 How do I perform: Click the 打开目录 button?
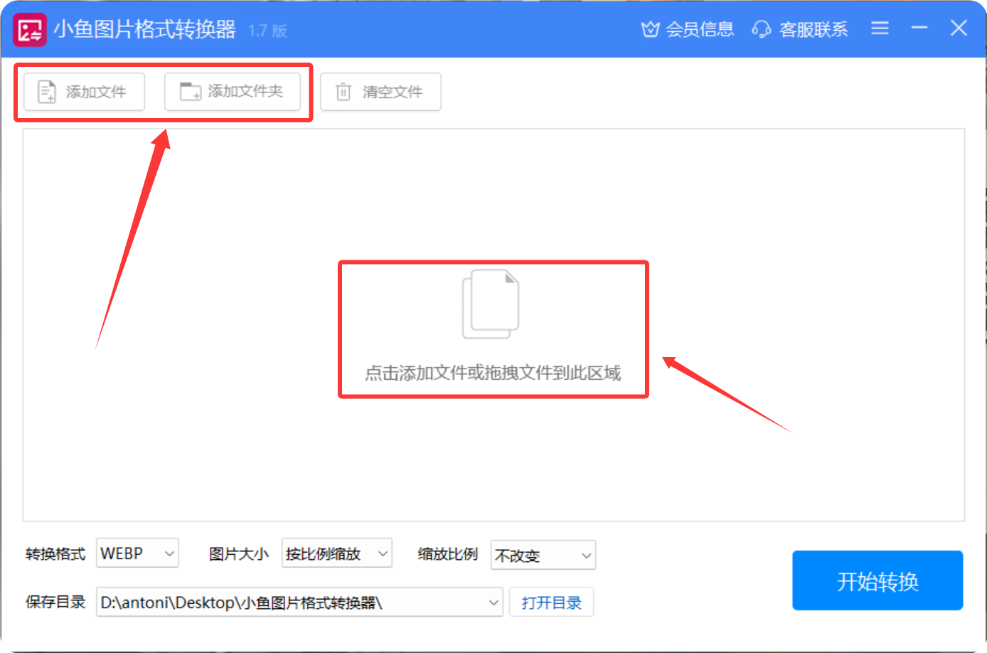coord(551,602)
